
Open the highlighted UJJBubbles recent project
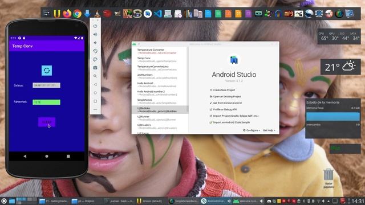point(160,110)
